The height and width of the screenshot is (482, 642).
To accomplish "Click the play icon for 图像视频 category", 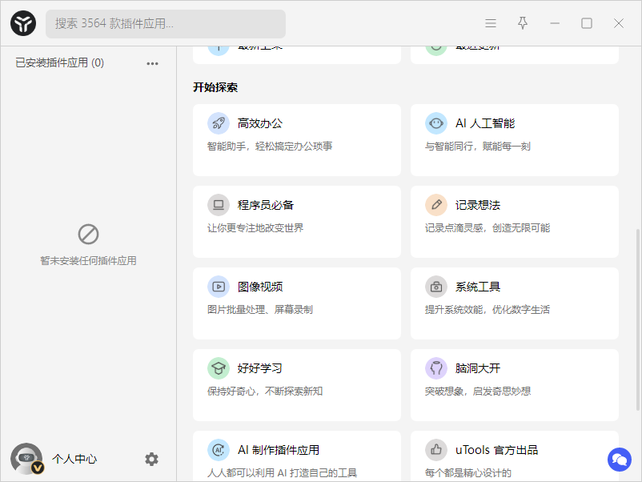I will tap(218, 286).
